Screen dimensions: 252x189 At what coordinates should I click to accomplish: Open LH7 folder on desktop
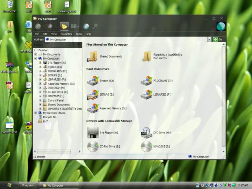10,27
